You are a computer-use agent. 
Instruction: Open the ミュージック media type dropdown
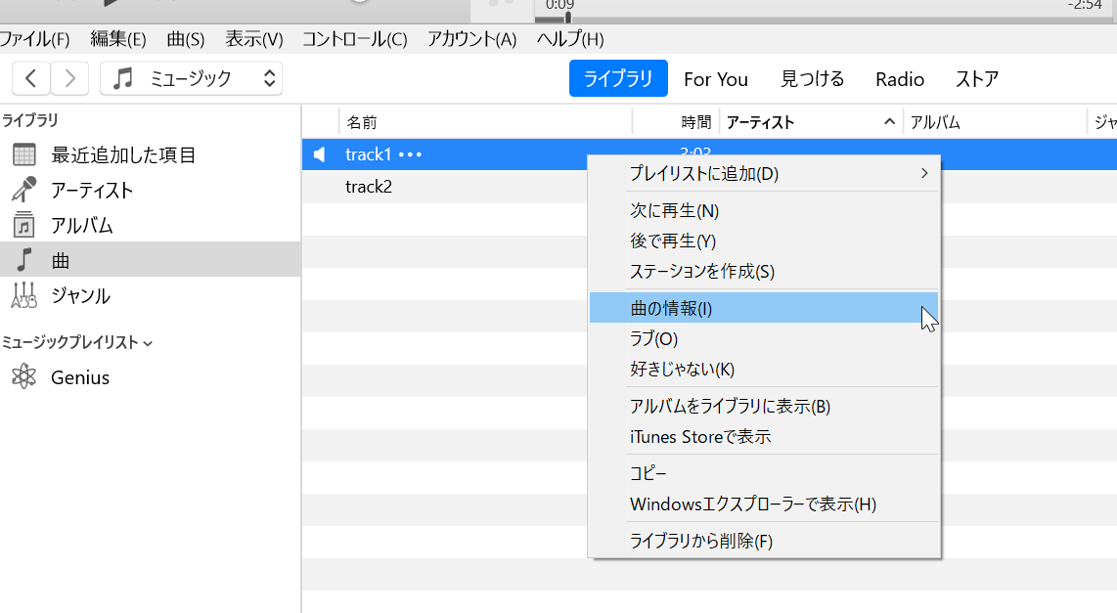pyautogui.click(x=192, y=79)
